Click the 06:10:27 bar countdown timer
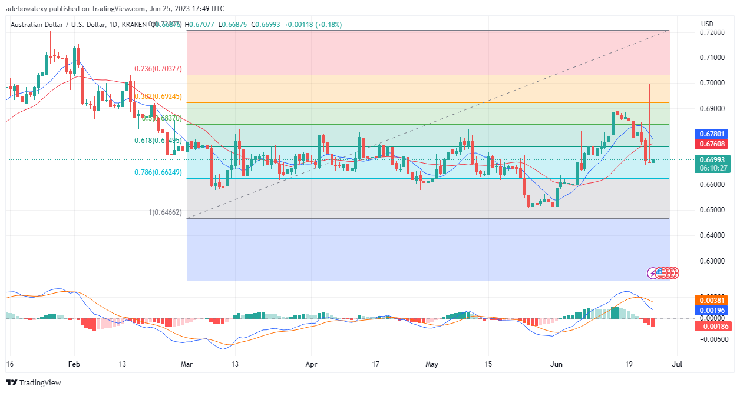Screen dimensions: 740x393 tap(712, 168)
